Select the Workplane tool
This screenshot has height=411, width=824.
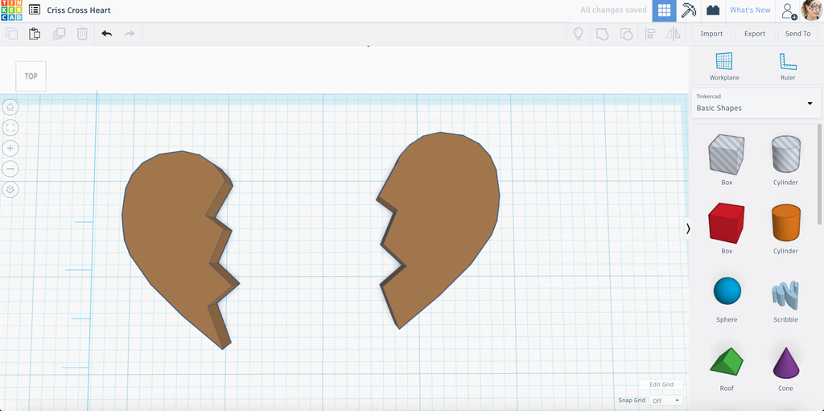pos(724,66)
